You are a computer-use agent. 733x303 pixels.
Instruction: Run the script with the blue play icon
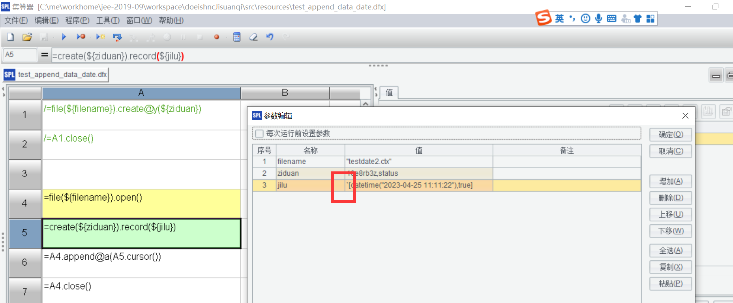(64, 37)
